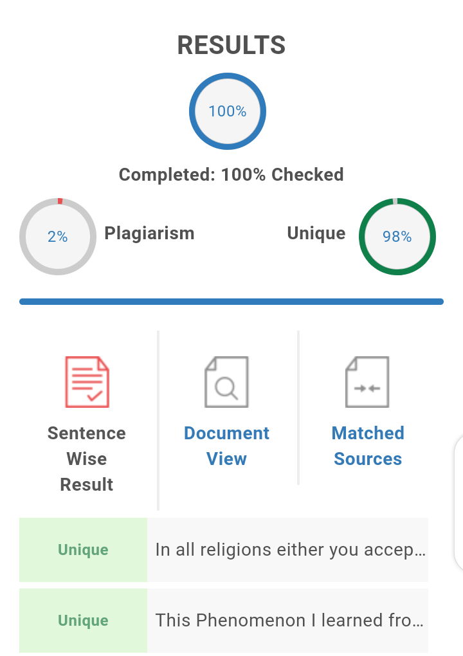The width and height of the screenshot is (463, 656).
Task: Select the 98% unique green circle gauge
Action: tap(397, 237)
